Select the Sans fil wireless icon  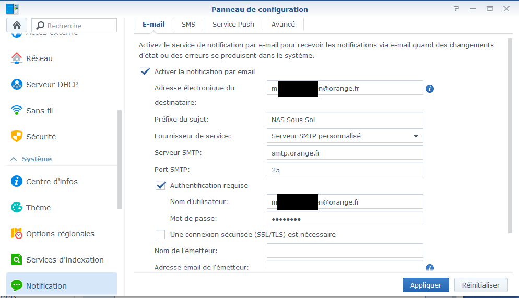point(17,110)
